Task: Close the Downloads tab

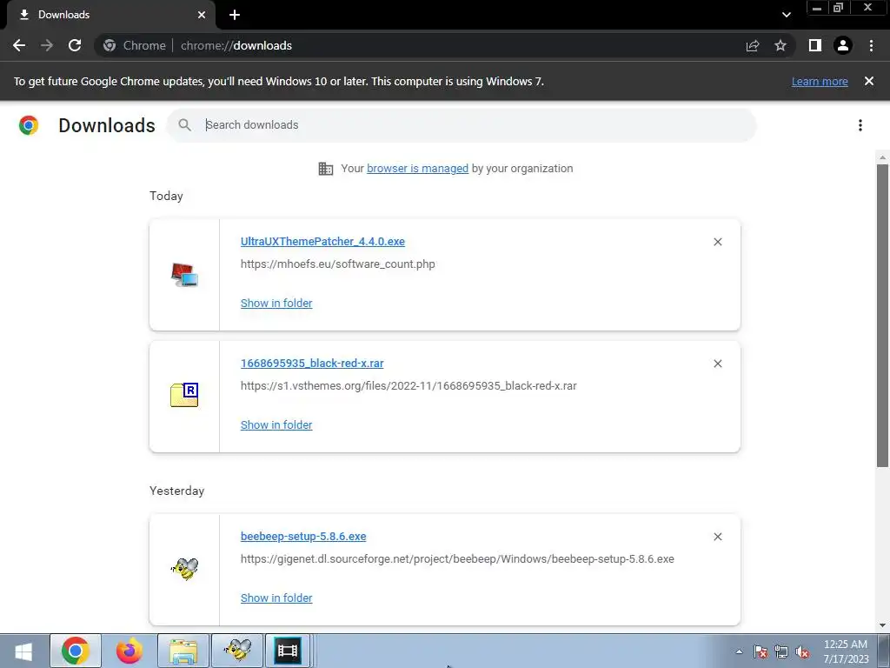Action: point(202,15)
